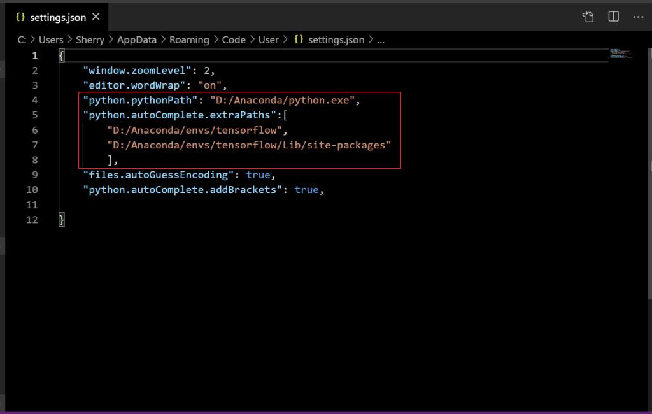
Task: Click the Split Editor Right icon
Action: (x=613, y=17)
